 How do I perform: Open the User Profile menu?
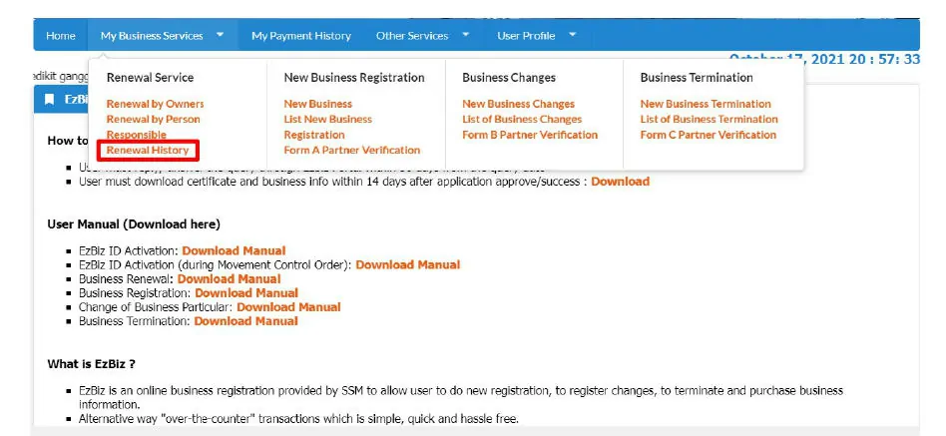[x=526, y=36]
